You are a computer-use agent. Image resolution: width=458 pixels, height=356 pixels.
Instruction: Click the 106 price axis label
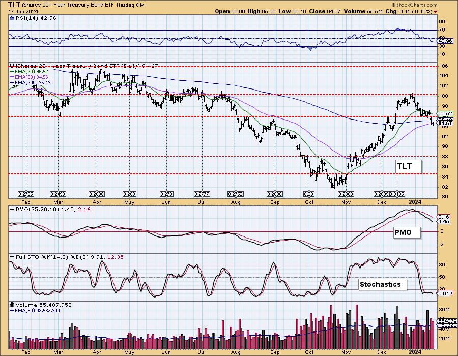(444, 66)
